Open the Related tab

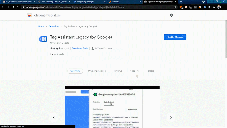click(150, 71)
